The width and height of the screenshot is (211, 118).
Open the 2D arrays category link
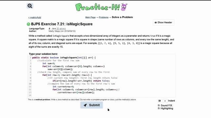[61, 29]
